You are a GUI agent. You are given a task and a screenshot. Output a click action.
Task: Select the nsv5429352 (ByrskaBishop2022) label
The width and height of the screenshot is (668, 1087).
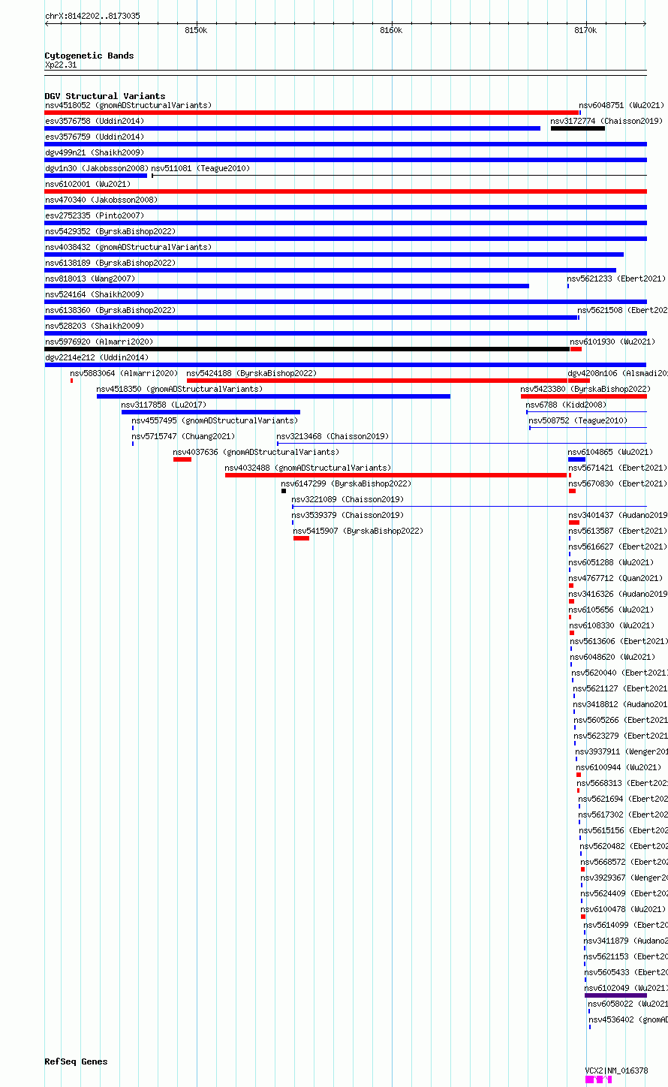(x=110, y=231)
